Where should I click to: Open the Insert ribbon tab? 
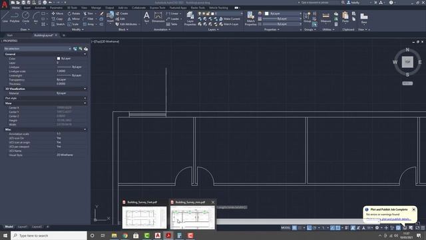coord(27,7)
